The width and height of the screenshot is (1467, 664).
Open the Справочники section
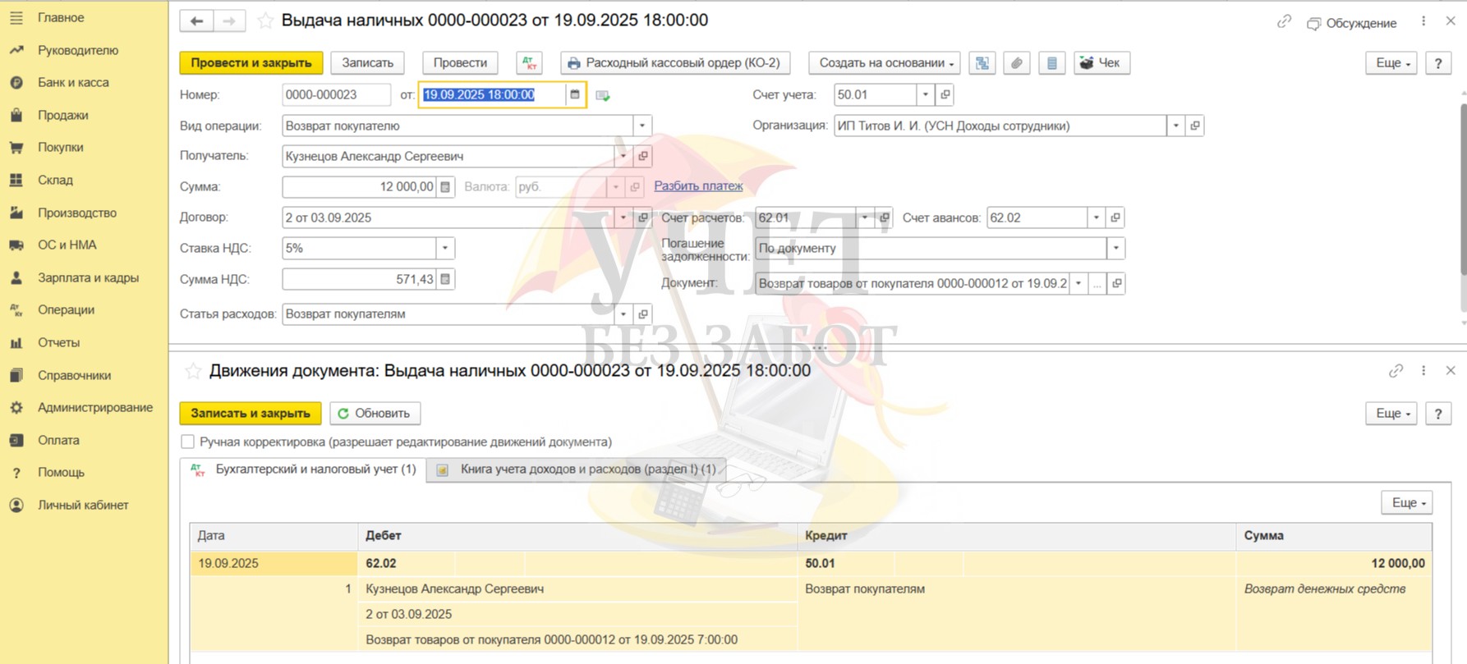click(74, 375)
